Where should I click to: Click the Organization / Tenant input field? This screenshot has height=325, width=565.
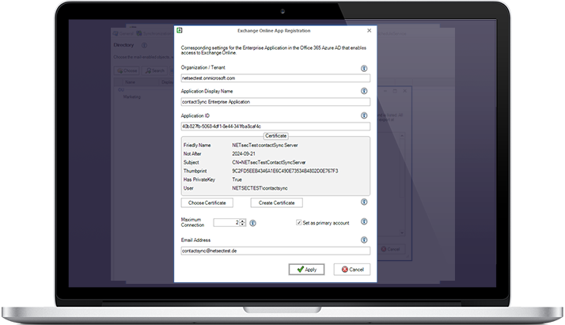pos(275,78)
